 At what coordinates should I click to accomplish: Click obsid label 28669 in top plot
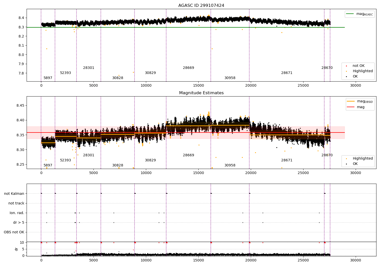[x=188, y=68]
